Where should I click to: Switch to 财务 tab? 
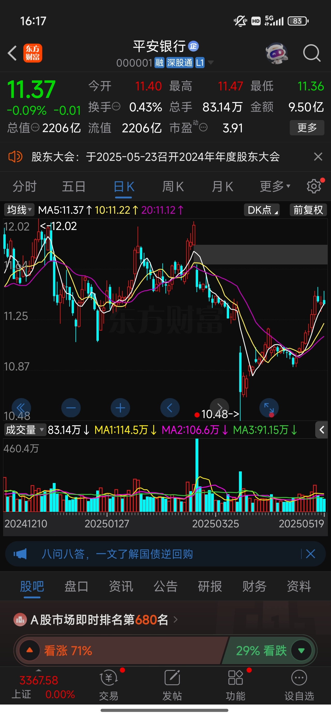tap(254, 586)
